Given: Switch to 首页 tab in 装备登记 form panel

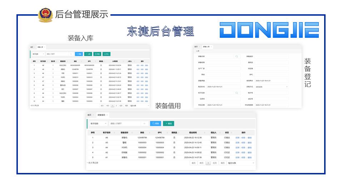Looking at the screenshot, I should (x=196, y=47).
